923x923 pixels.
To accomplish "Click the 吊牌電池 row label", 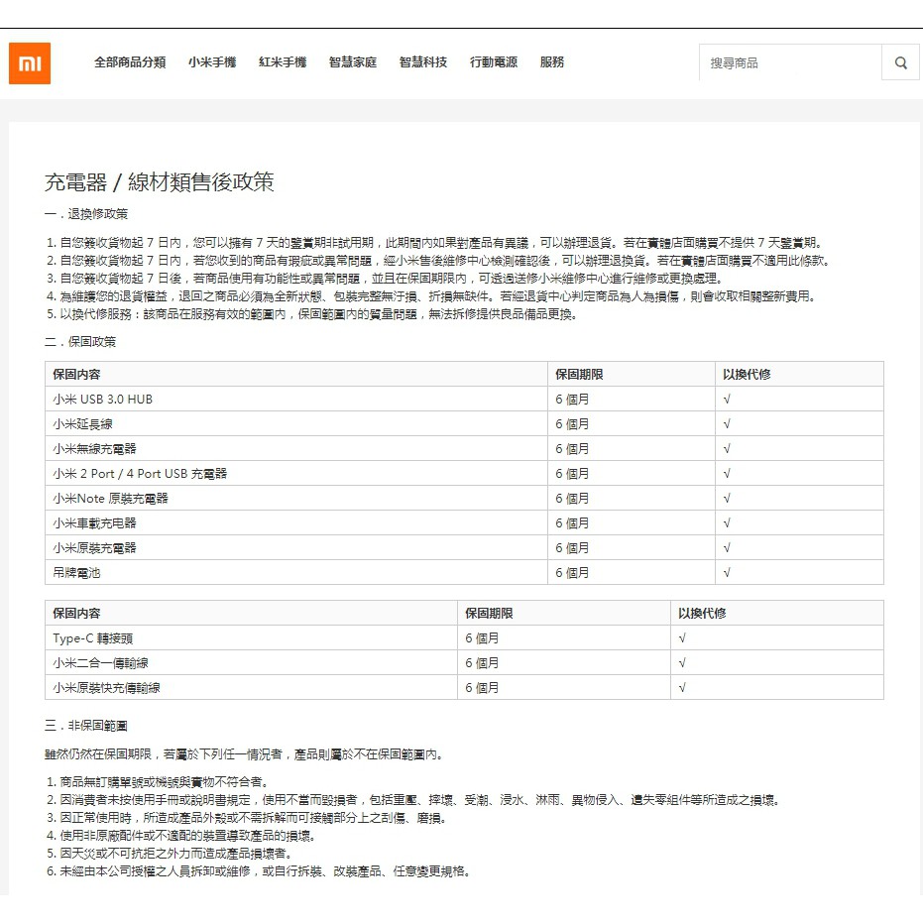I will coord(77,573).
